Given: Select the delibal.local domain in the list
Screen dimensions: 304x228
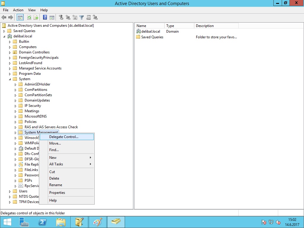Looking at the screenshot, I should [x=150, y=31].
